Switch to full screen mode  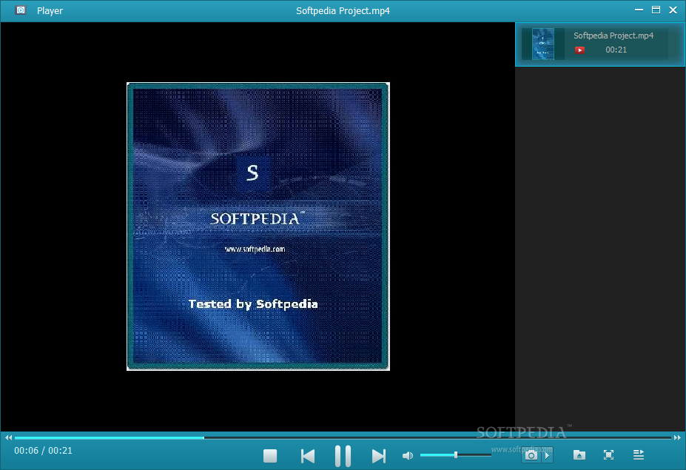coord(608,455)
